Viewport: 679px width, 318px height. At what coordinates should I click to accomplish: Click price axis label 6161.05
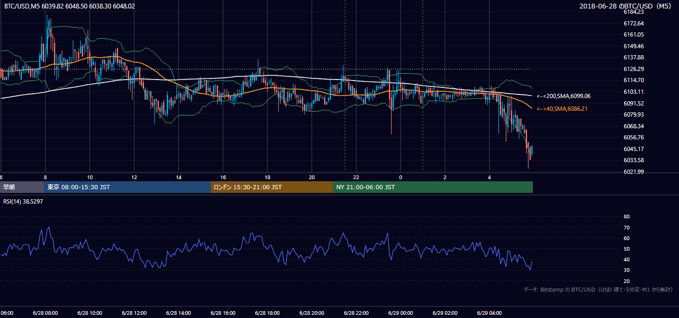[633, 34]
